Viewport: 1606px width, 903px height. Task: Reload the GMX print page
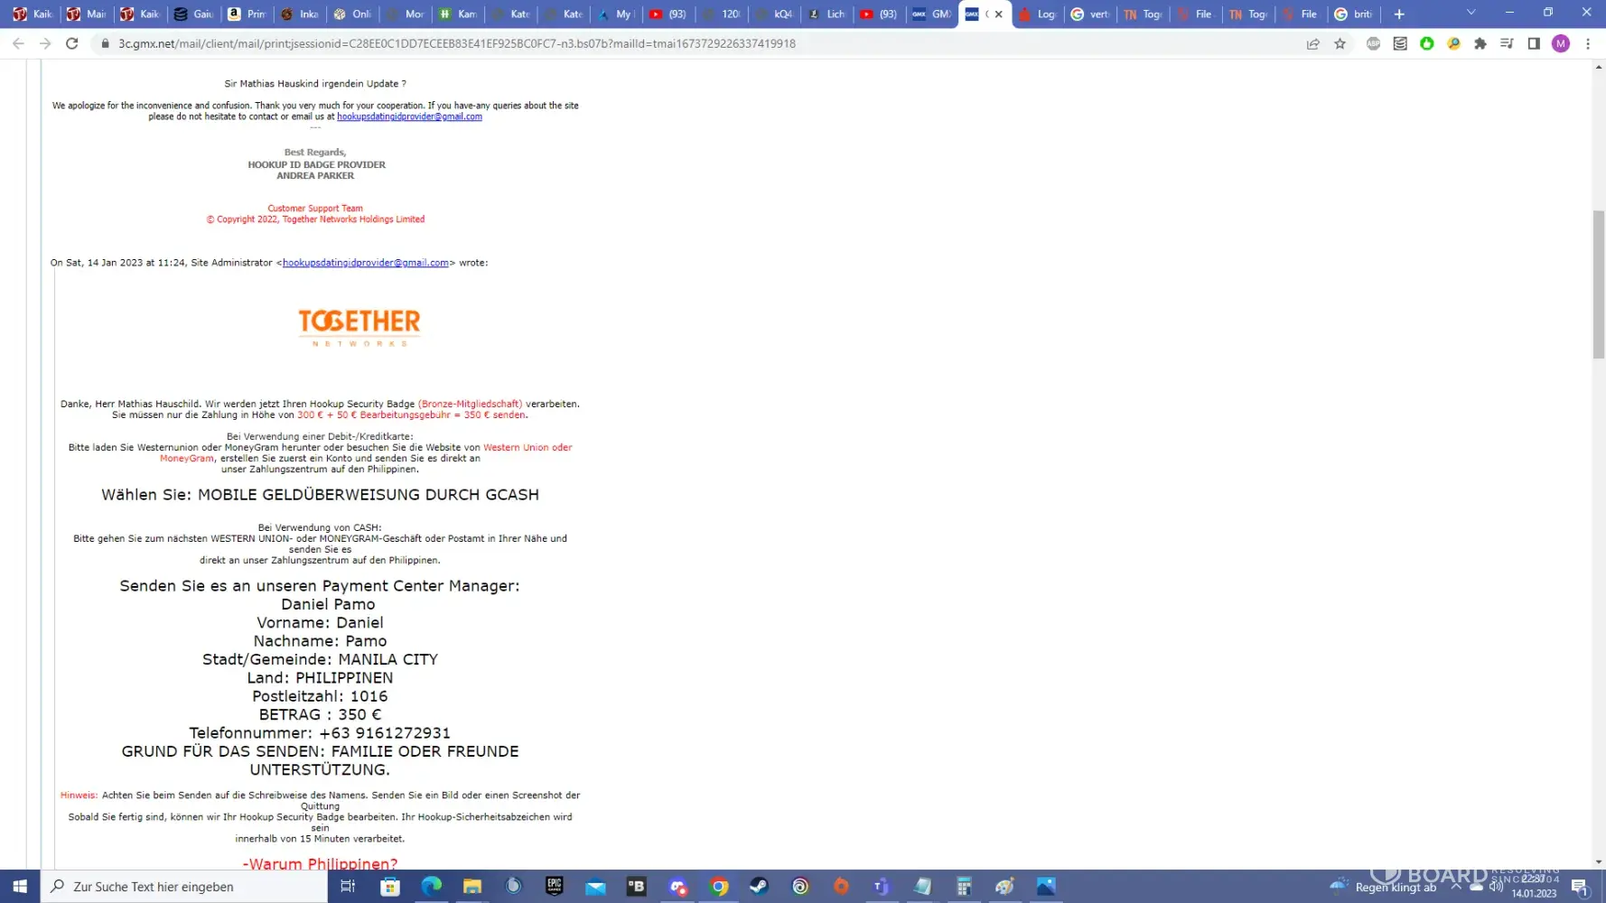point(72,43)
